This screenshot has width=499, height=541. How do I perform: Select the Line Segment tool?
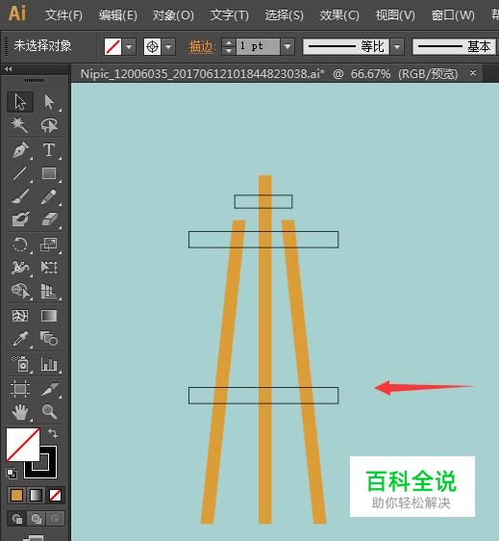coord(20,173)
